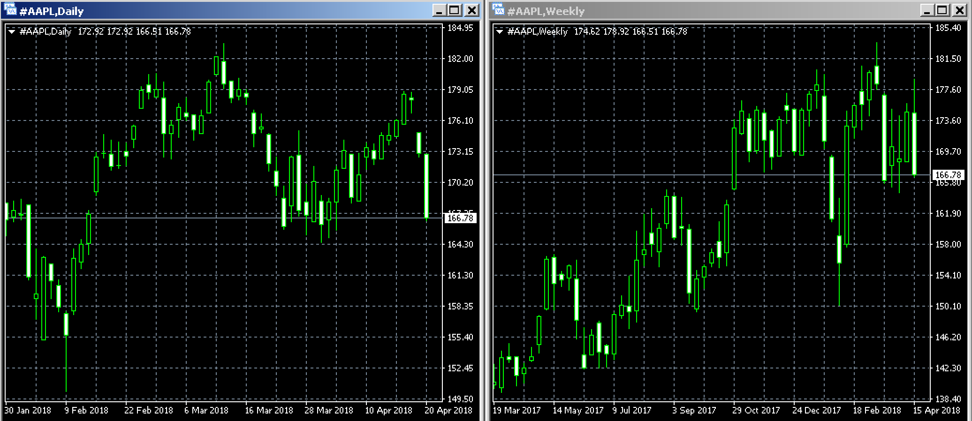Close the #AAPL,Weekly window
The image size is (972, 421).
pyautogui.click(x=959, y=10)
